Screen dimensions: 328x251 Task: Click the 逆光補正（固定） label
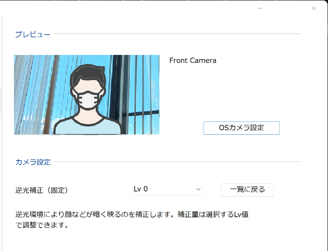(41, 190)
